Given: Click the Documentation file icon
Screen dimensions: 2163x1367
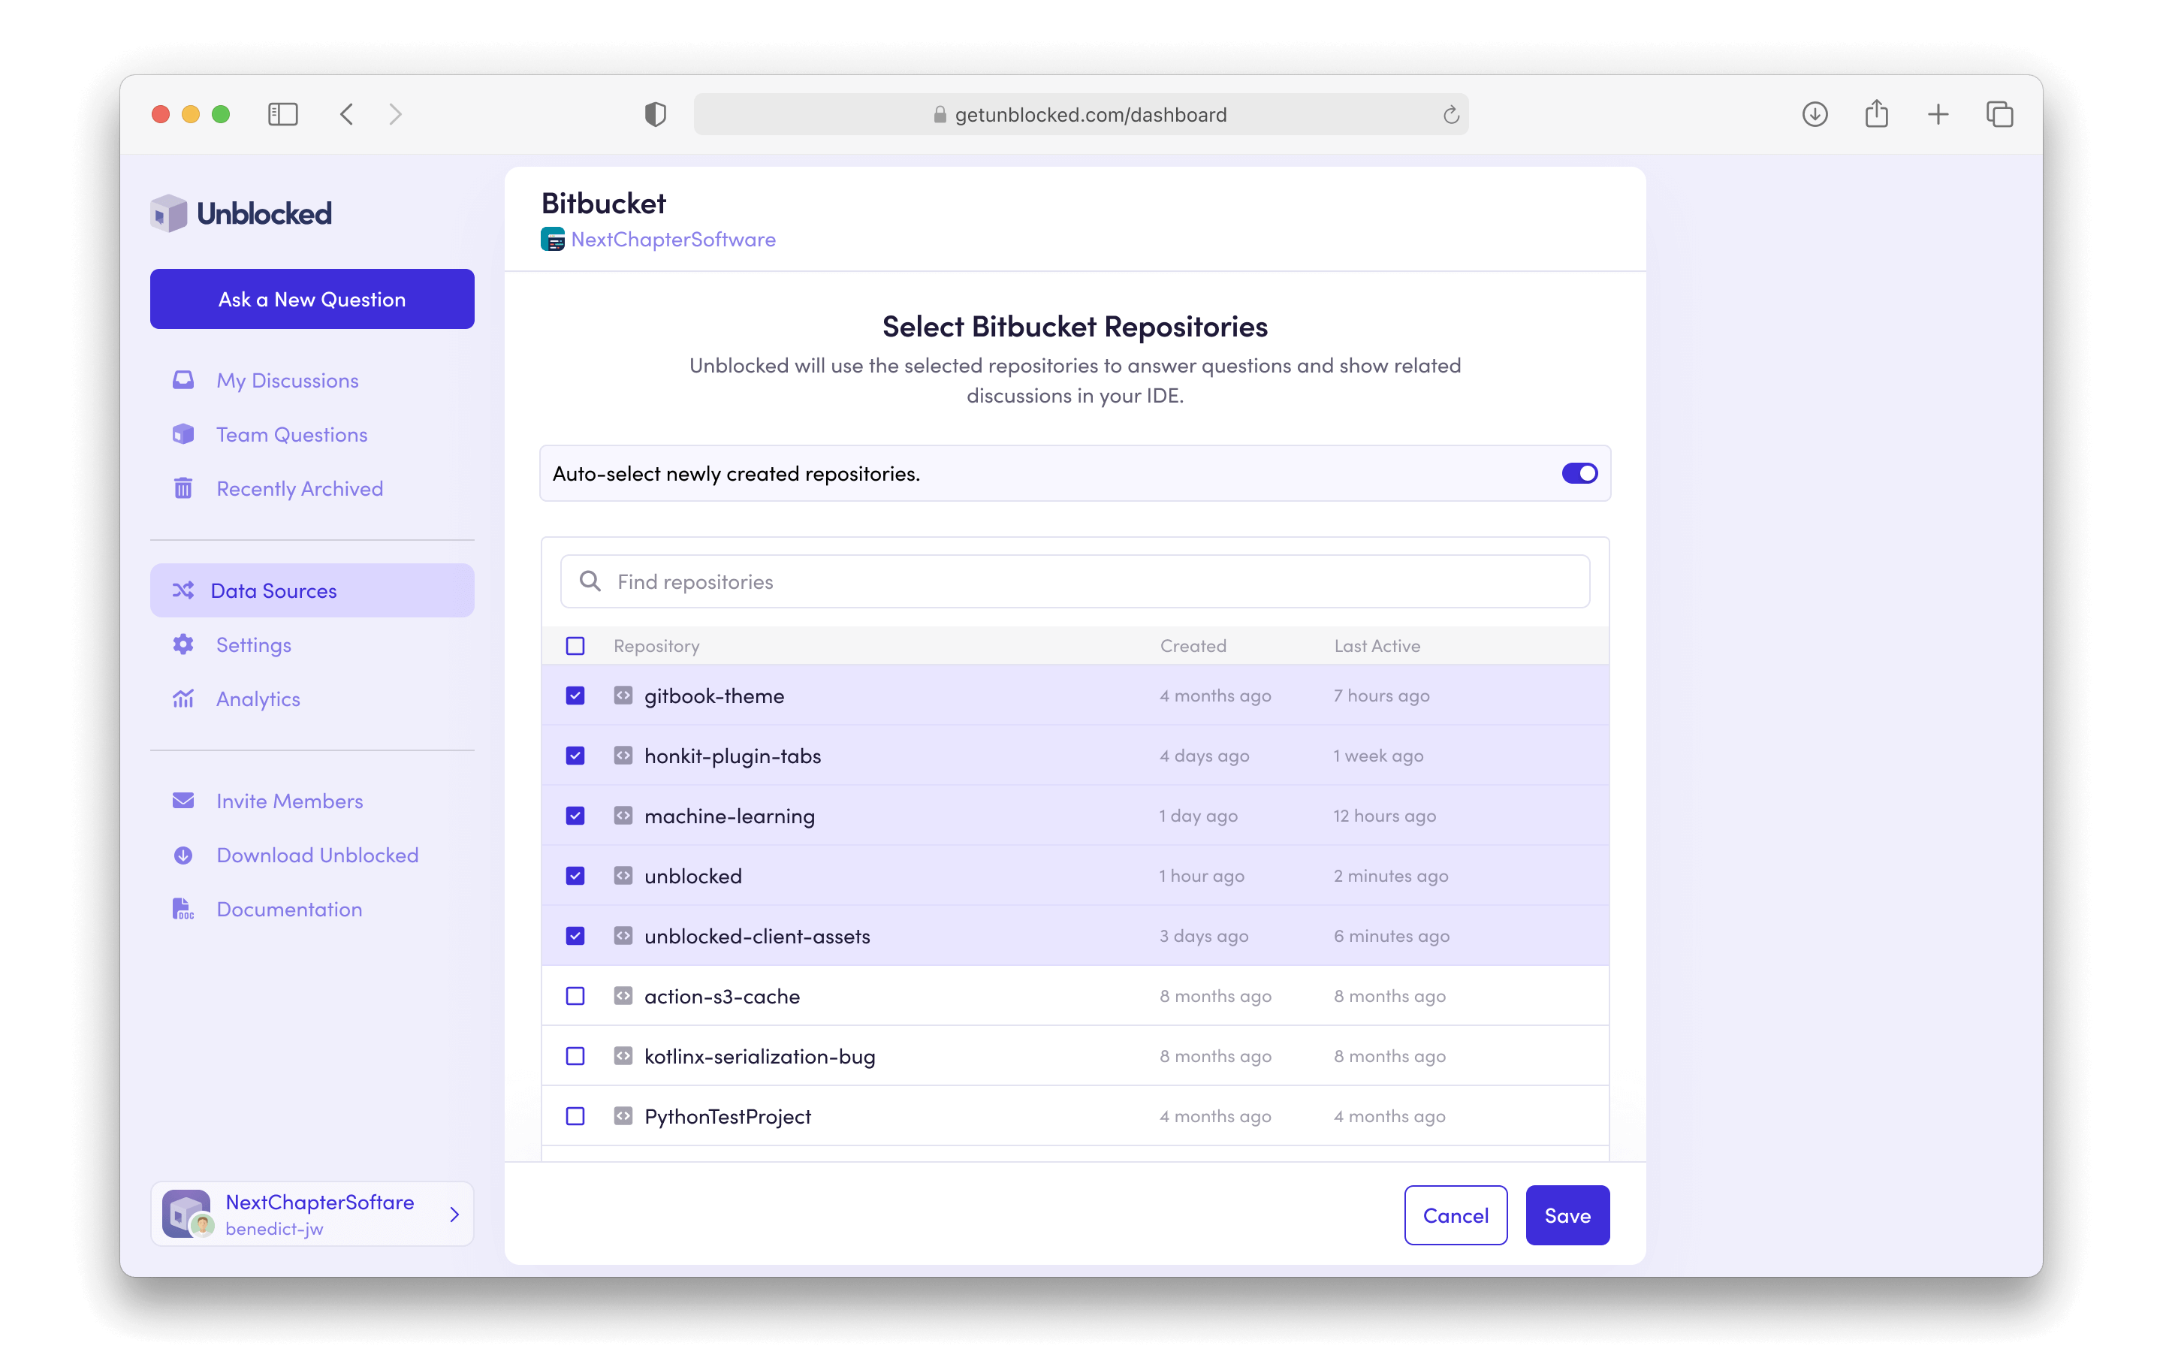Looking at the screenshot, I should click(x=183, y=909).
